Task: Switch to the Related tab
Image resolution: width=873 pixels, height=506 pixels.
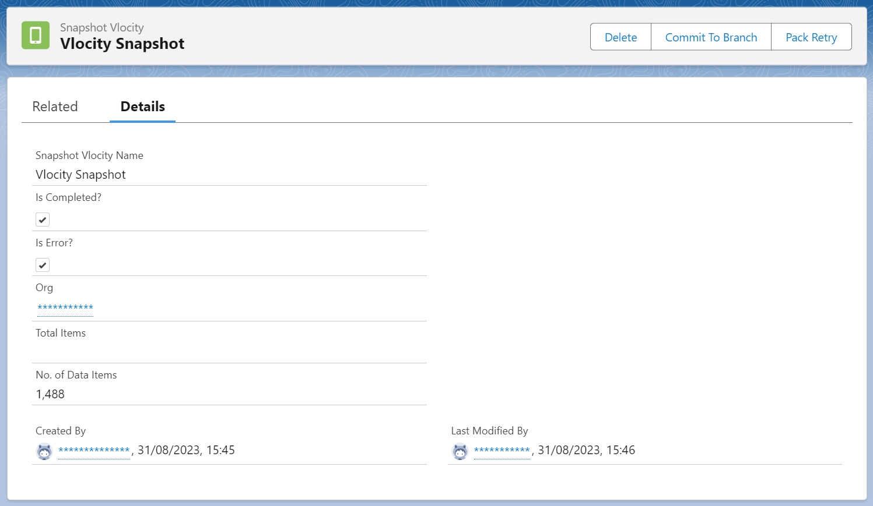Action: pos(55,107)
